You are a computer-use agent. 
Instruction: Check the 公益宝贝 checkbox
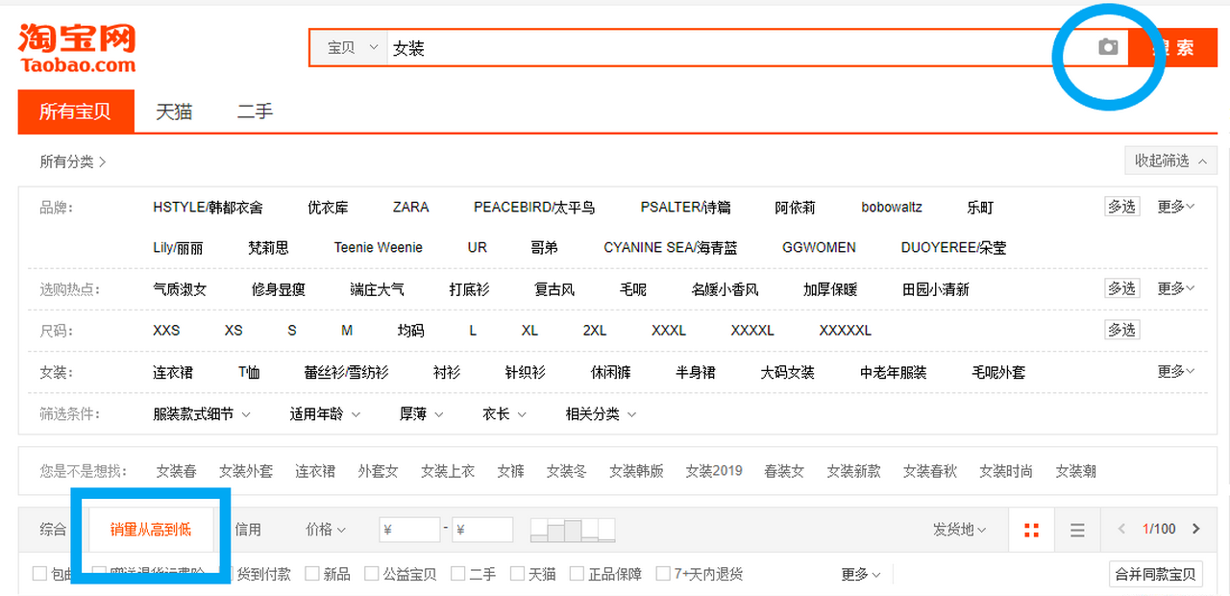372,574
